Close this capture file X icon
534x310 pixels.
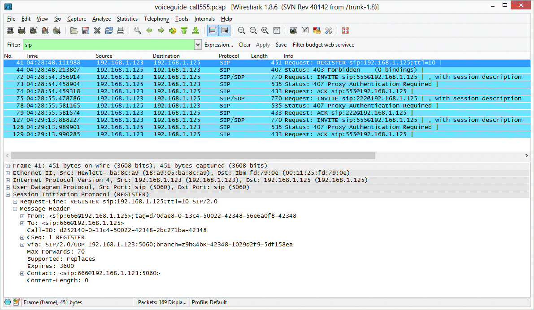tap(97, 30)
